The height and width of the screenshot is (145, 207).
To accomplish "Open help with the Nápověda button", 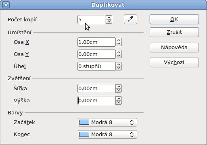I will click(x=174, y=48).
